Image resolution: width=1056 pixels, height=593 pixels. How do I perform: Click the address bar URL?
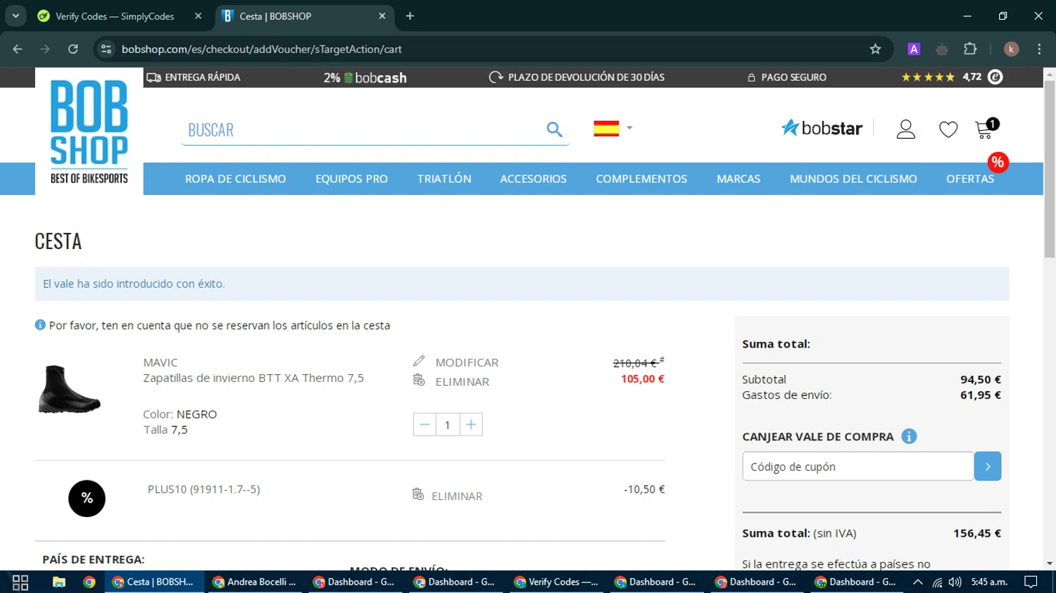[x=262, y=49]
